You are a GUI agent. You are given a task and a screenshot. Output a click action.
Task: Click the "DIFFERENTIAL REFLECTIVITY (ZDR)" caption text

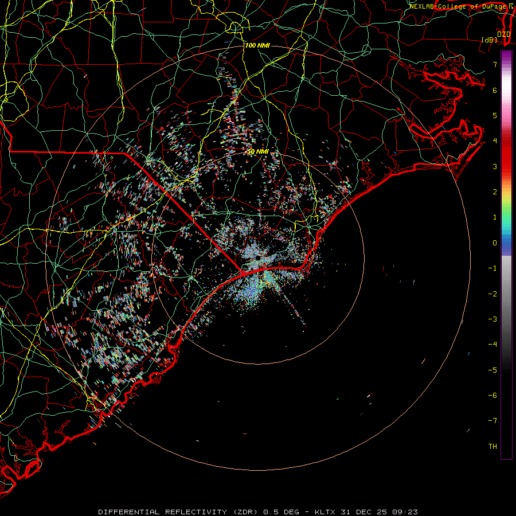(x=179, y=512)
